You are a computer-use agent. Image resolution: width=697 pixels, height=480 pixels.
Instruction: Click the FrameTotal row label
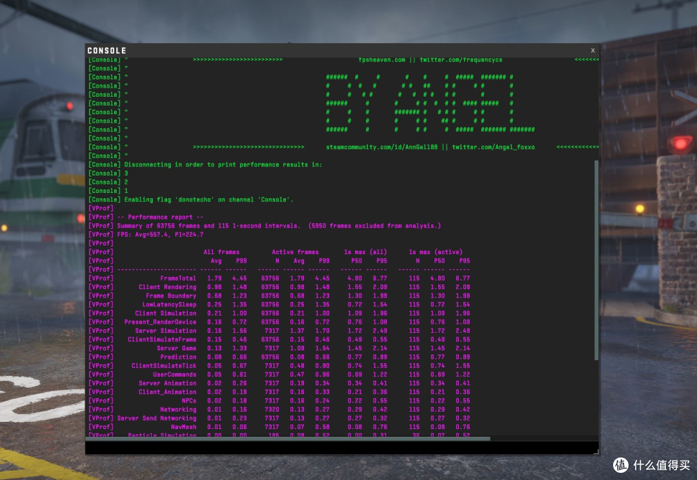(x=178, y=278)
